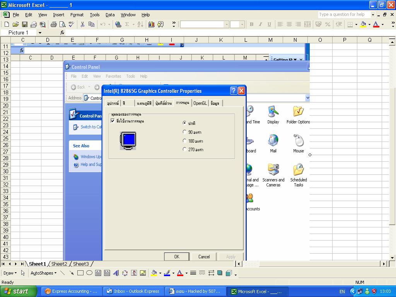
Task: Open the Data menu
Action: click(110, 15)
